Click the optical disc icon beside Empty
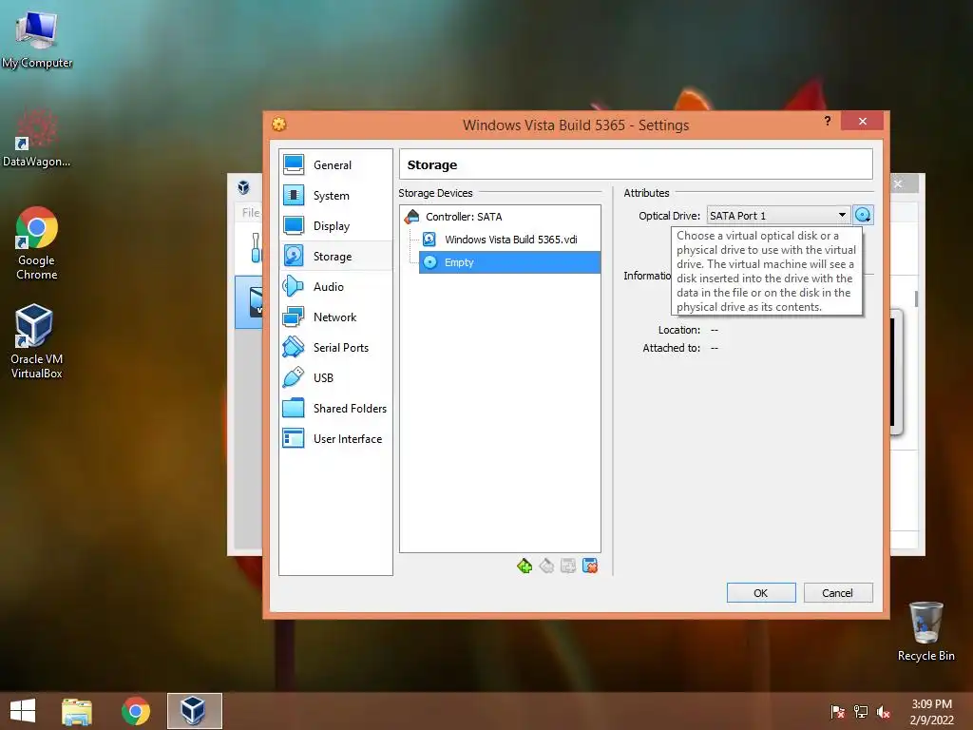Viewport: 973px width, 730px height. 430,262
